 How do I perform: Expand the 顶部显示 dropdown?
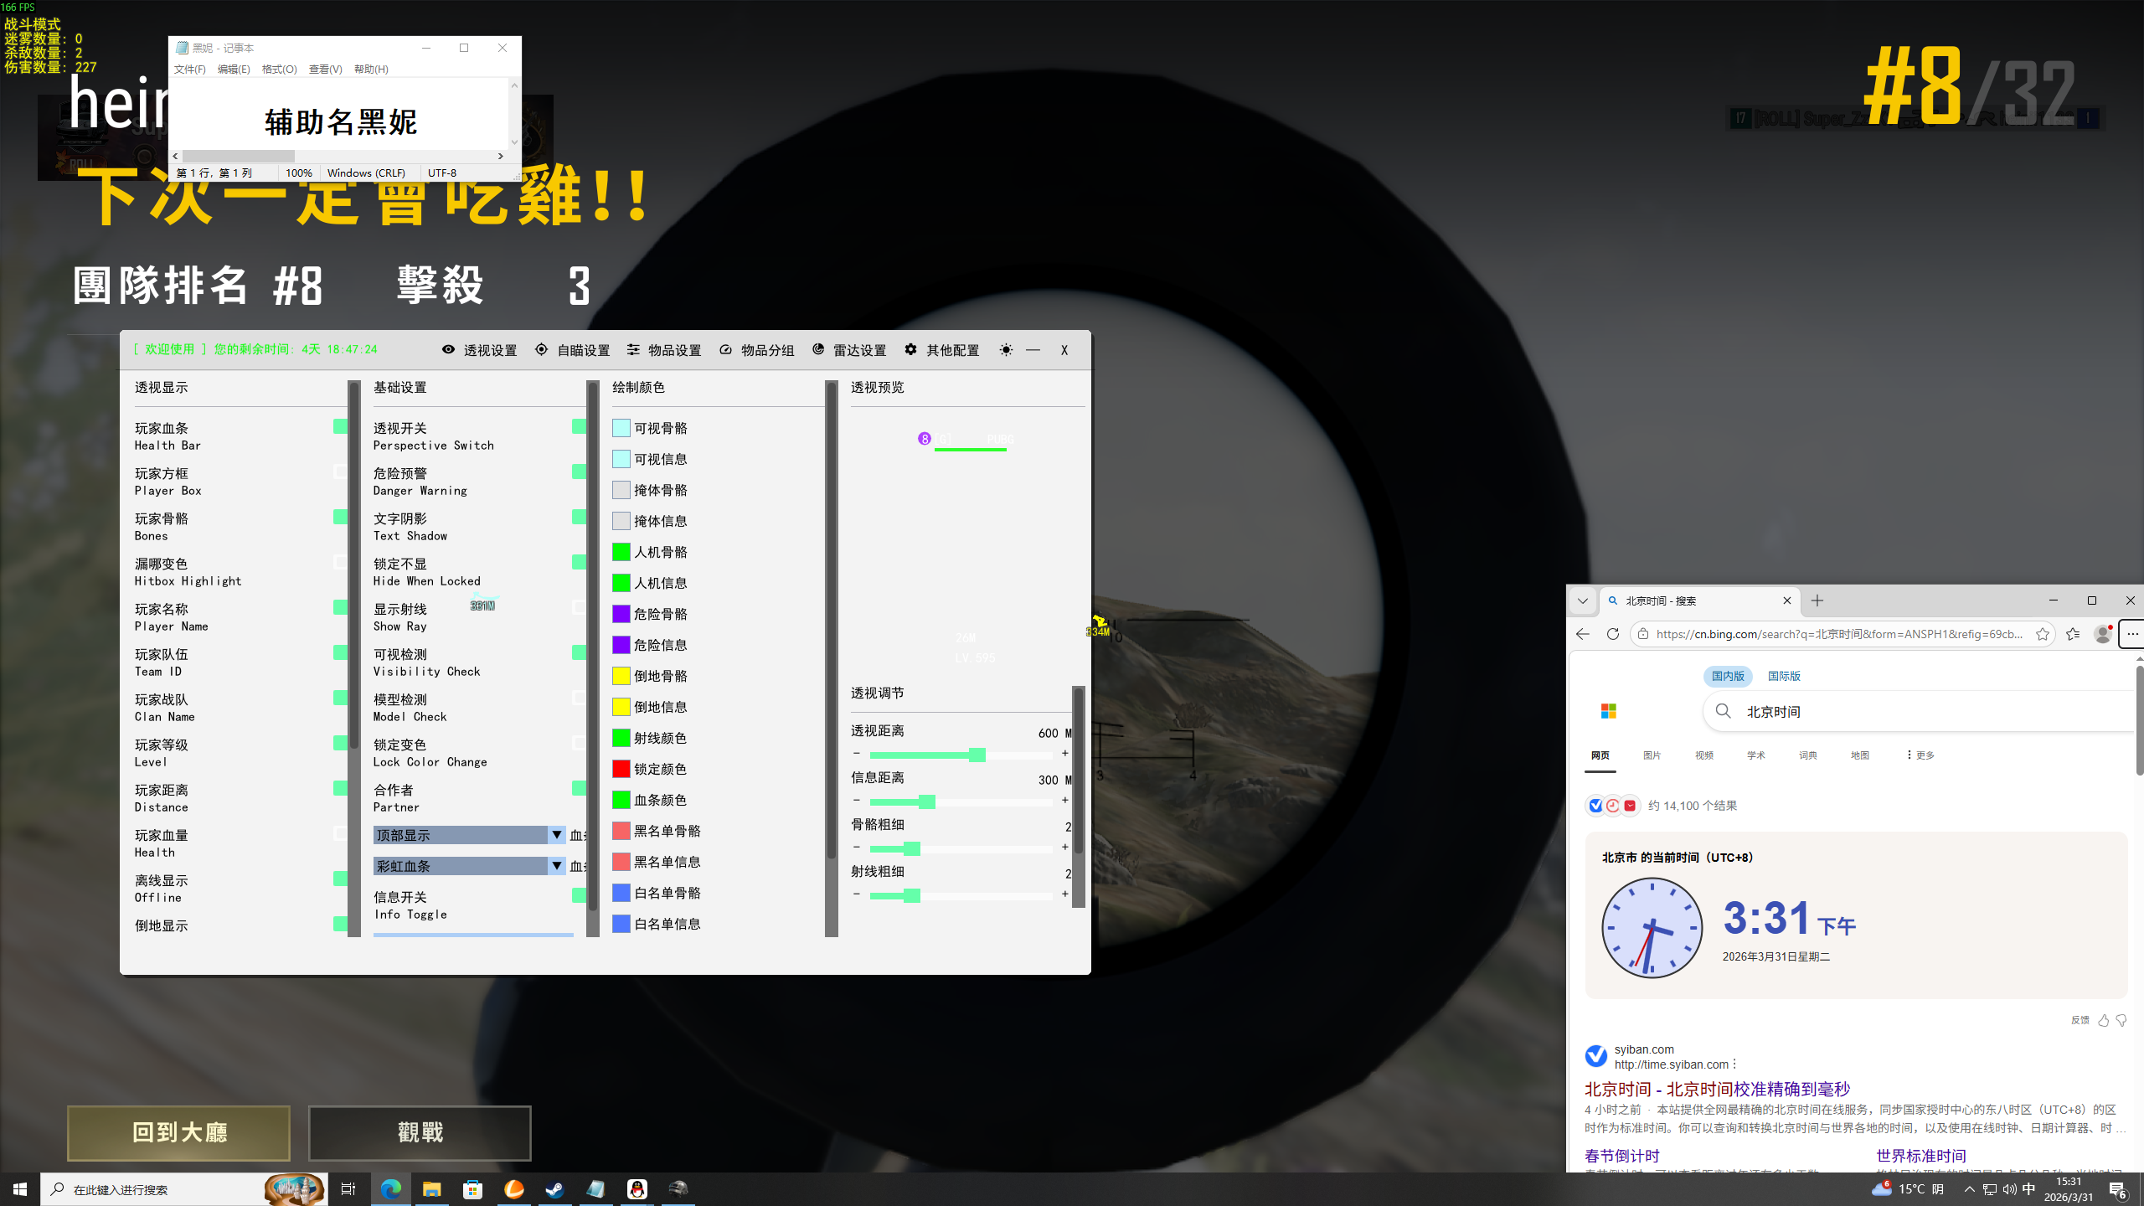[556, 835]
